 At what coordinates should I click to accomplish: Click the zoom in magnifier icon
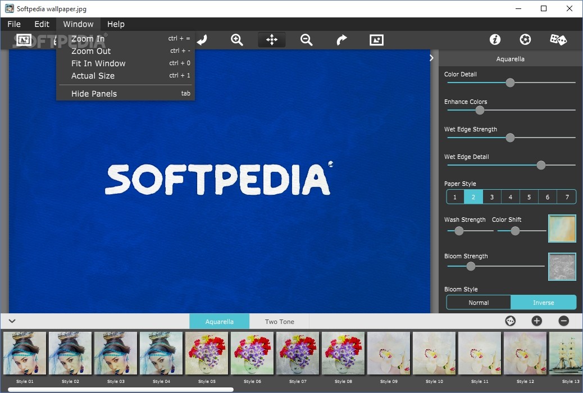coord(237,40)
